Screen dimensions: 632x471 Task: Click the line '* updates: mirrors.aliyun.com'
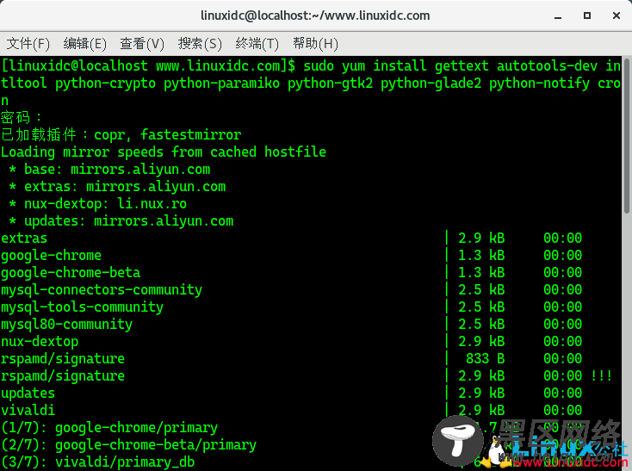[x=121, y=221]
